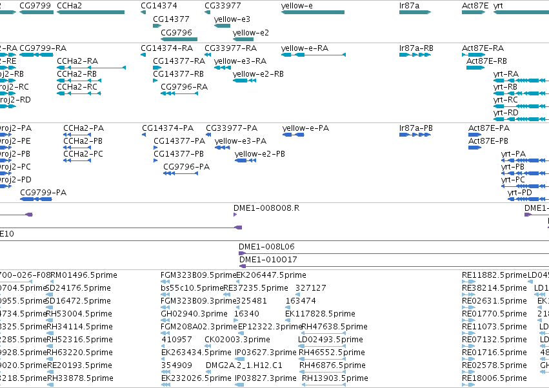Select the Ir87a gene label
549x388 pixels.
[409, 6]
